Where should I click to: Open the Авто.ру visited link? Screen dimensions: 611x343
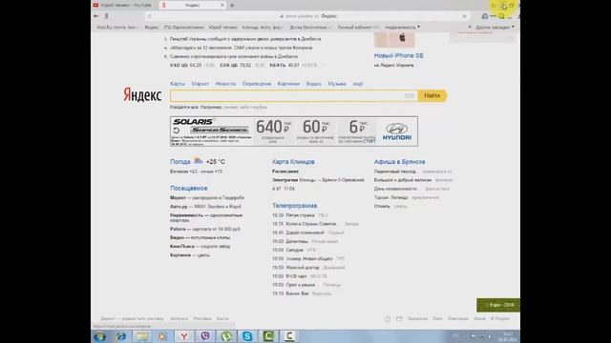(179, 207)
